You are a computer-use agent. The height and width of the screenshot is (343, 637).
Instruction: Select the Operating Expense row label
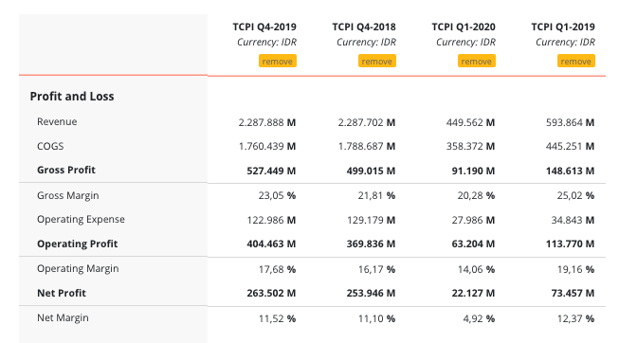[x=81, y=220]
